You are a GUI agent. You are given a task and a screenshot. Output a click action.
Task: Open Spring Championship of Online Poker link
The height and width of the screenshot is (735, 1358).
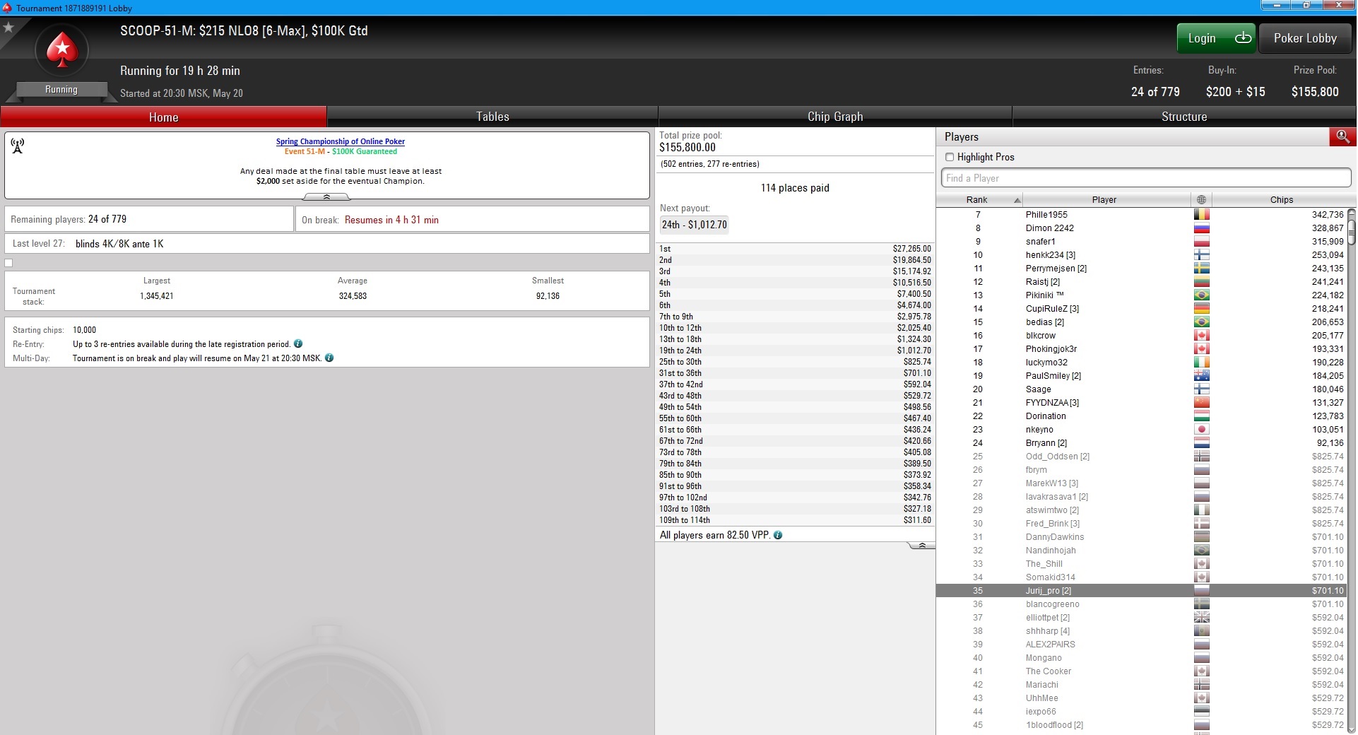pos(341,141)
